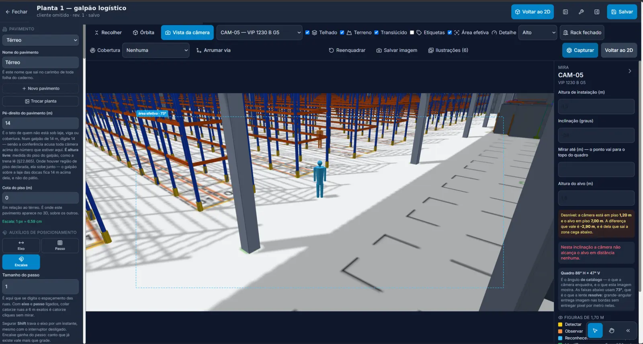
Task: Toggle the Encaixe snapping aid
Action: pos(21,262)
